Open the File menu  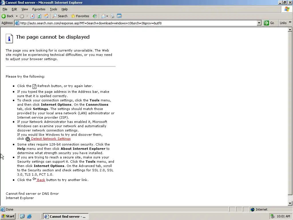coord(5,9)
